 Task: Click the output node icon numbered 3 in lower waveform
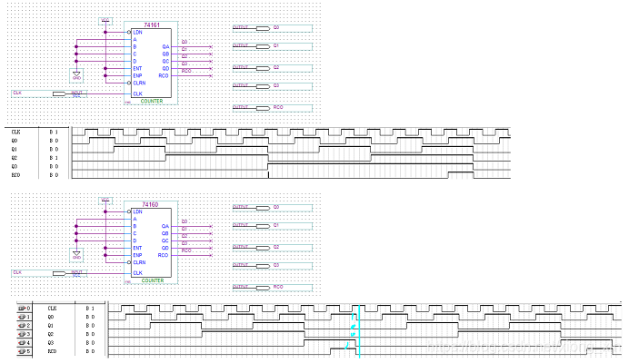pyautogui.click(x=24, y=334)
